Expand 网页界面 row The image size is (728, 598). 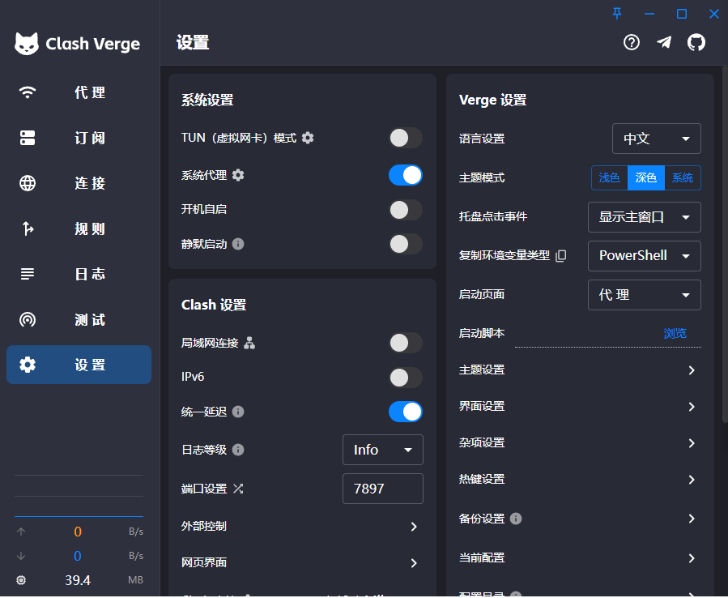302,564
